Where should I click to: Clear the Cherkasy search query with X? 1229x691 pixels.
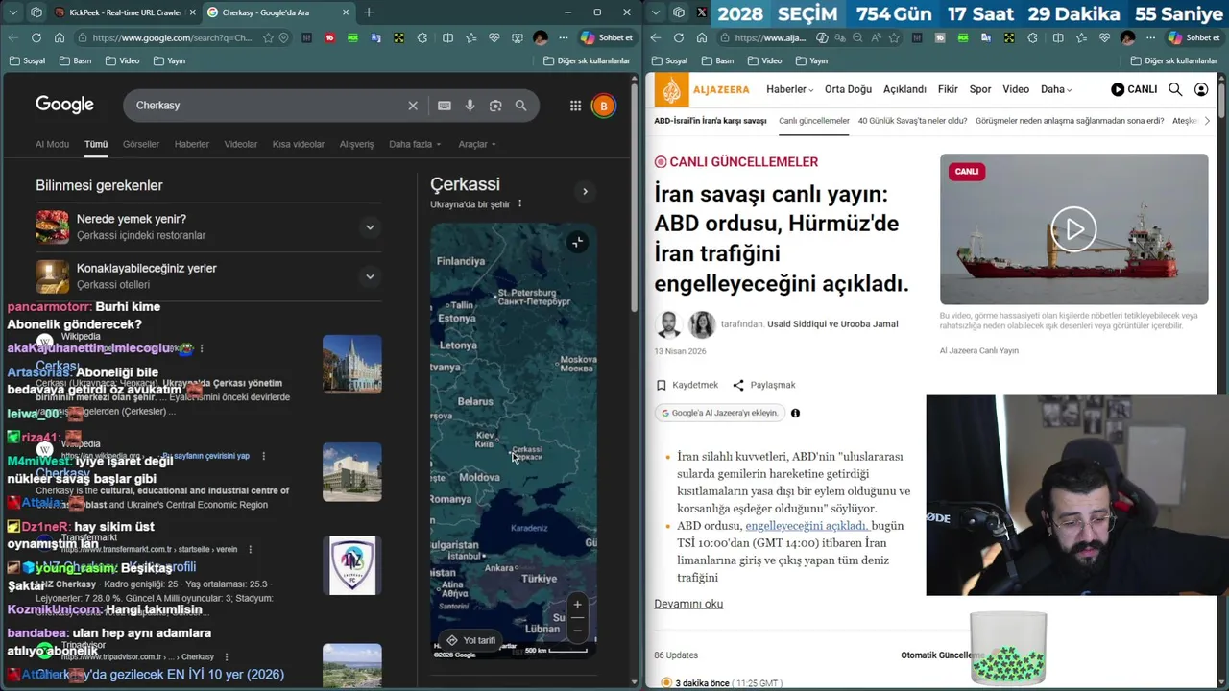tap(413, 106)
